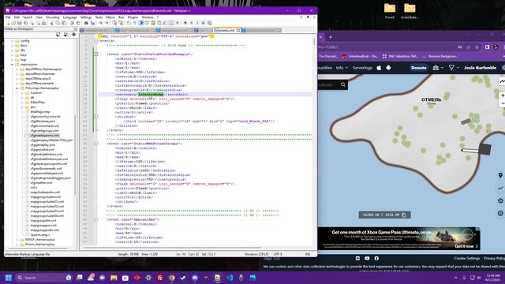Open the Encoding menu

[53, 17]
